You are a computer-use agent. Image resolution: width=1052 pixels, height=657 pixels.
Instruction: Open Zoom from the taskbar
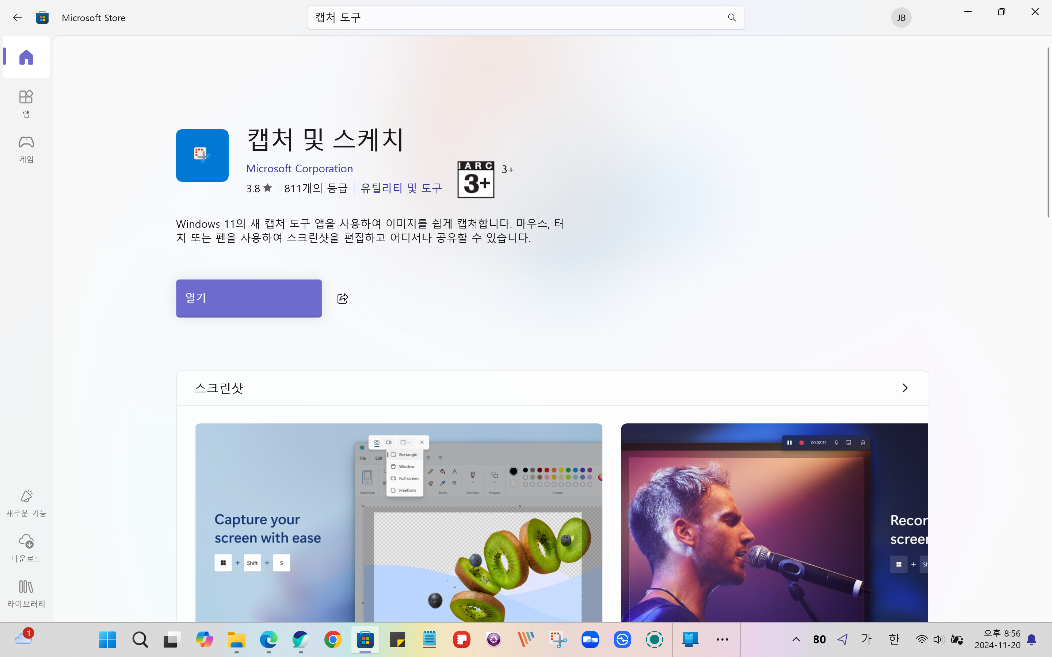click(x=590, y=639)
